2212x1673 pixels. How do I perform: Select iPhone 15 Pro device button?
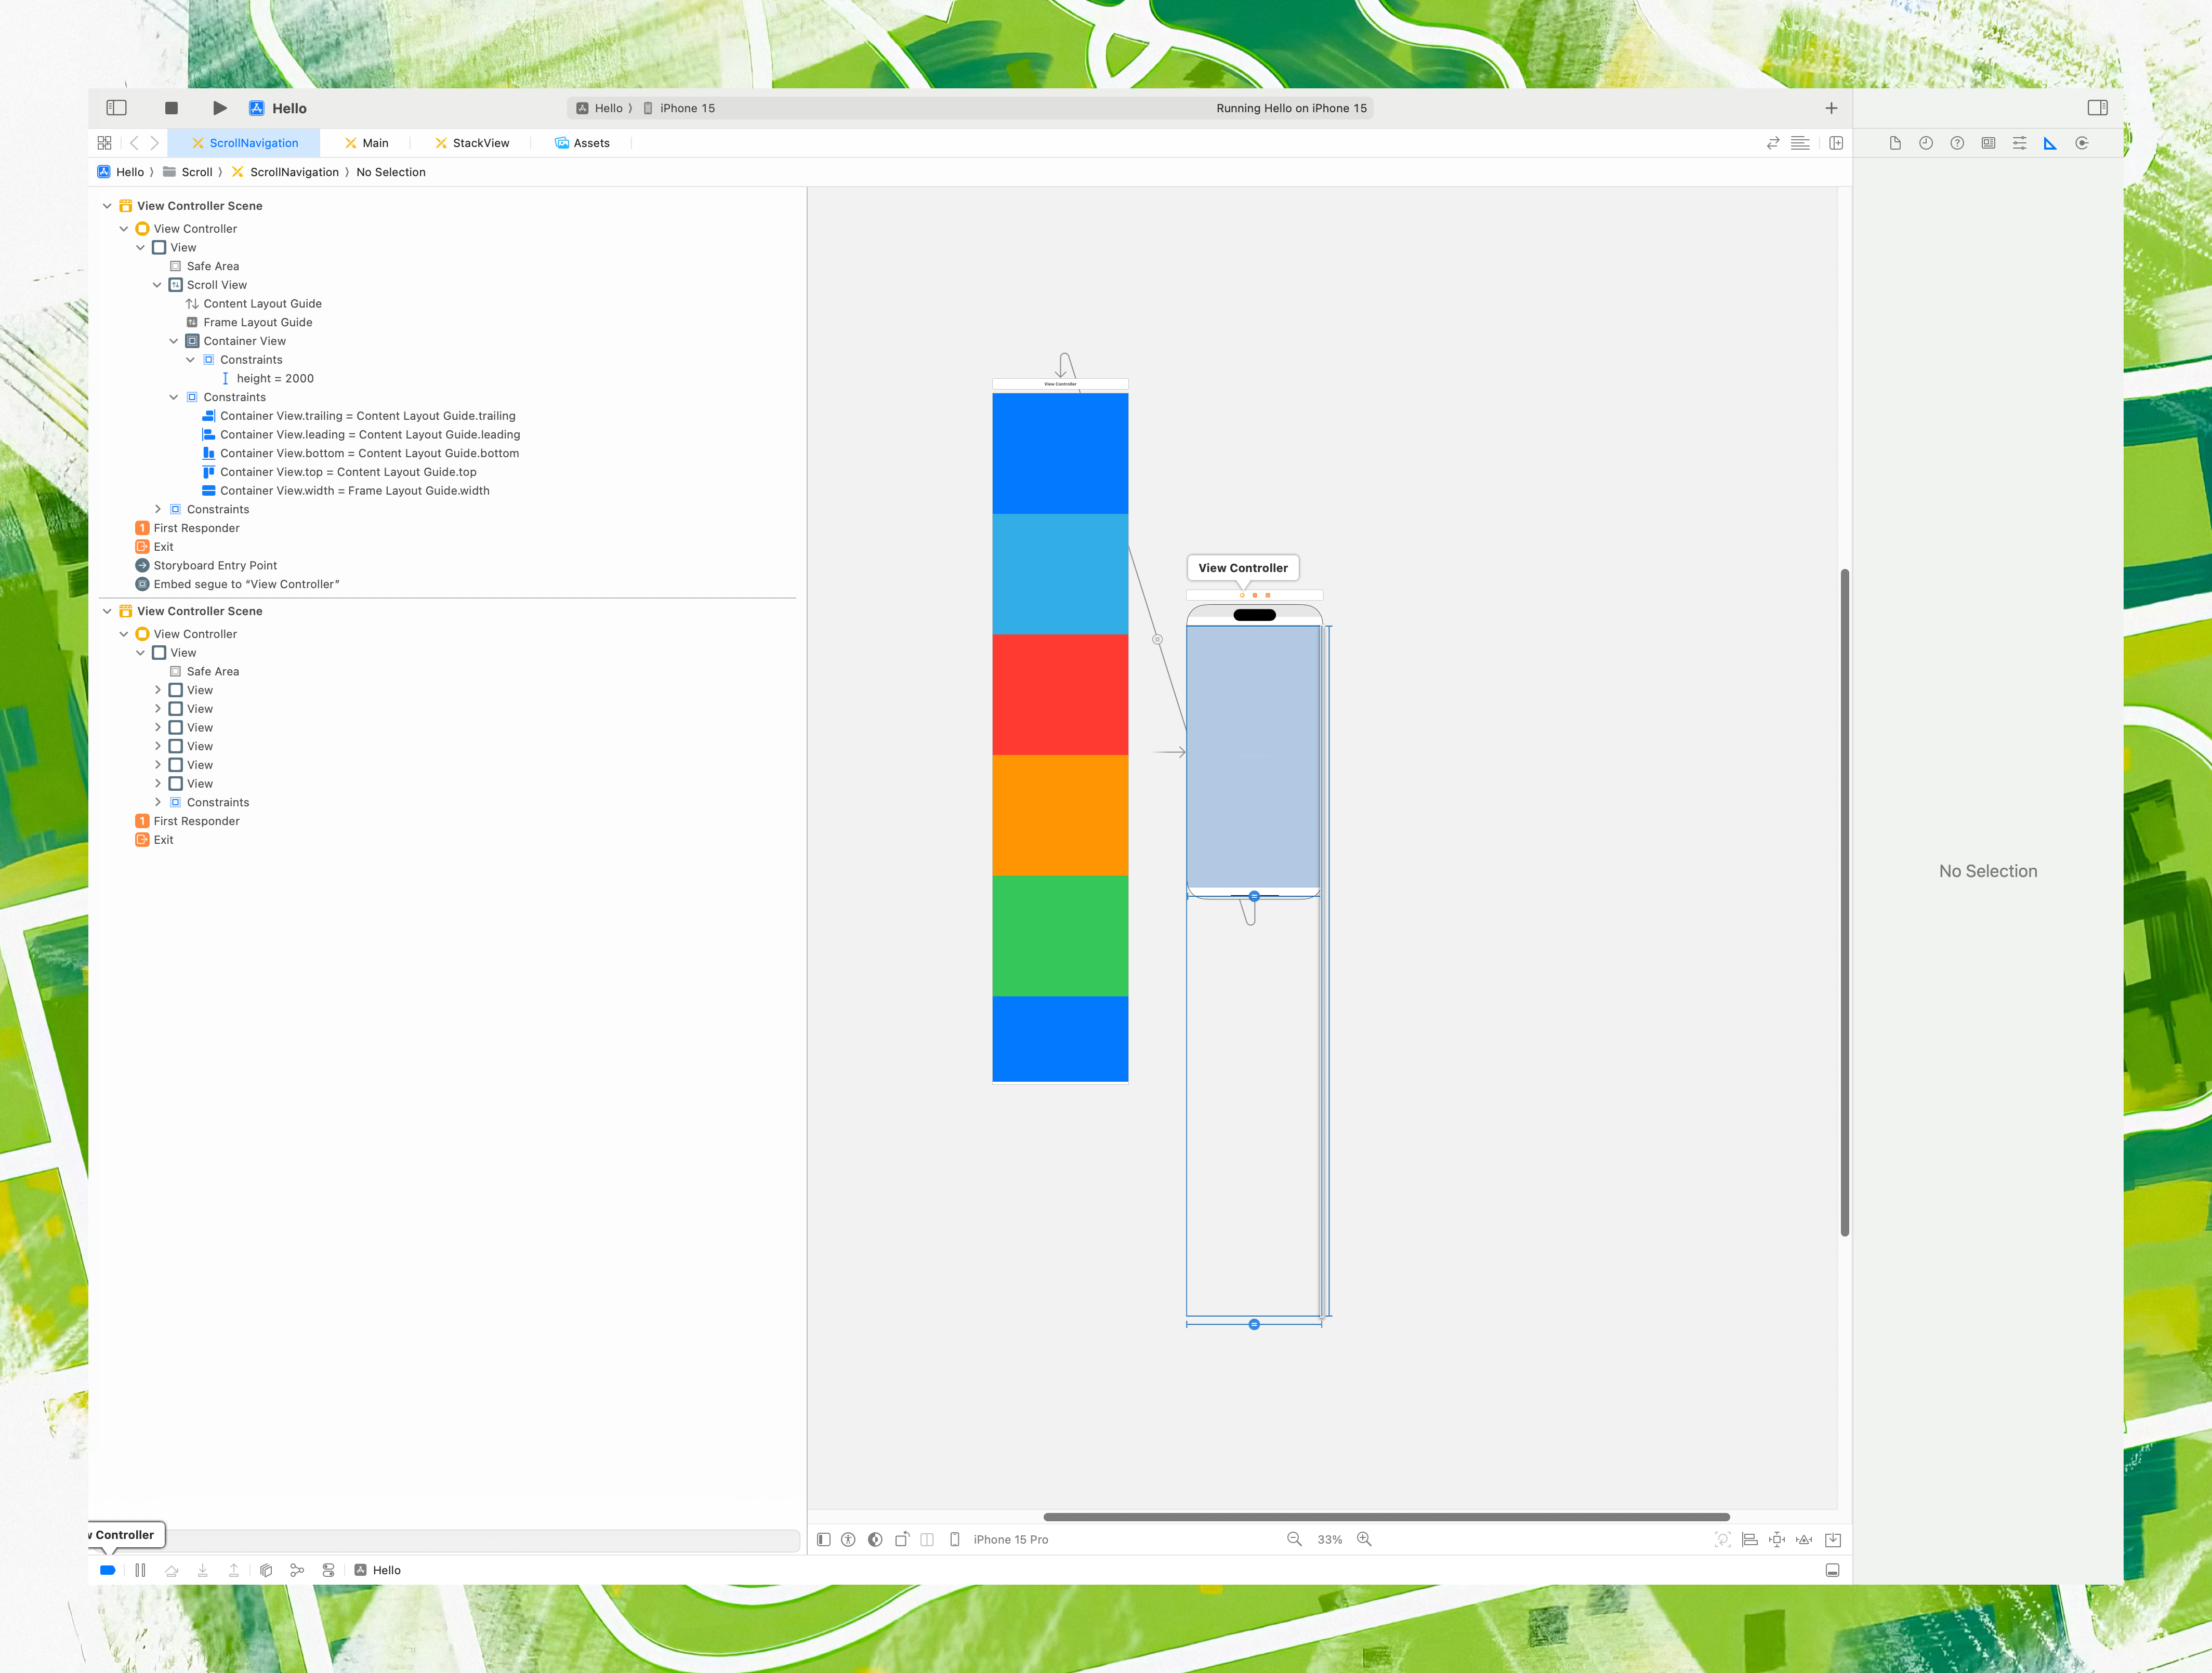1010,1539
